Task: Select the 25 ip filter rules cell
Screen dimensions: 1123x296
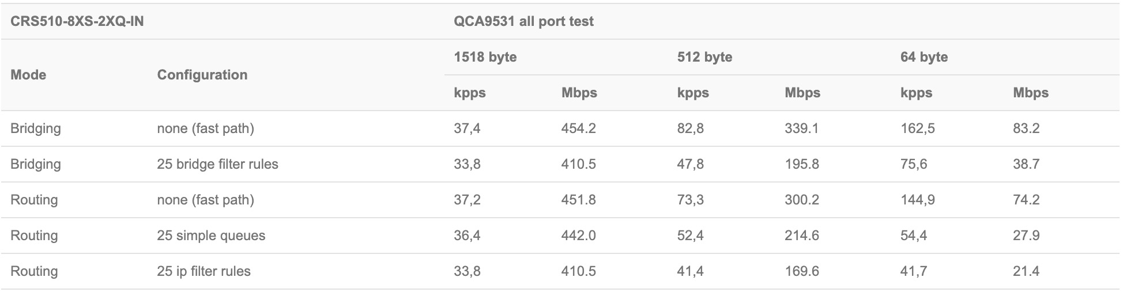Action: point(204,271)
